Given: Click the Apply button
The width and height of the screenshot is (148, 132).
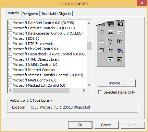Looking at the screenshot, I should point(133,125).
